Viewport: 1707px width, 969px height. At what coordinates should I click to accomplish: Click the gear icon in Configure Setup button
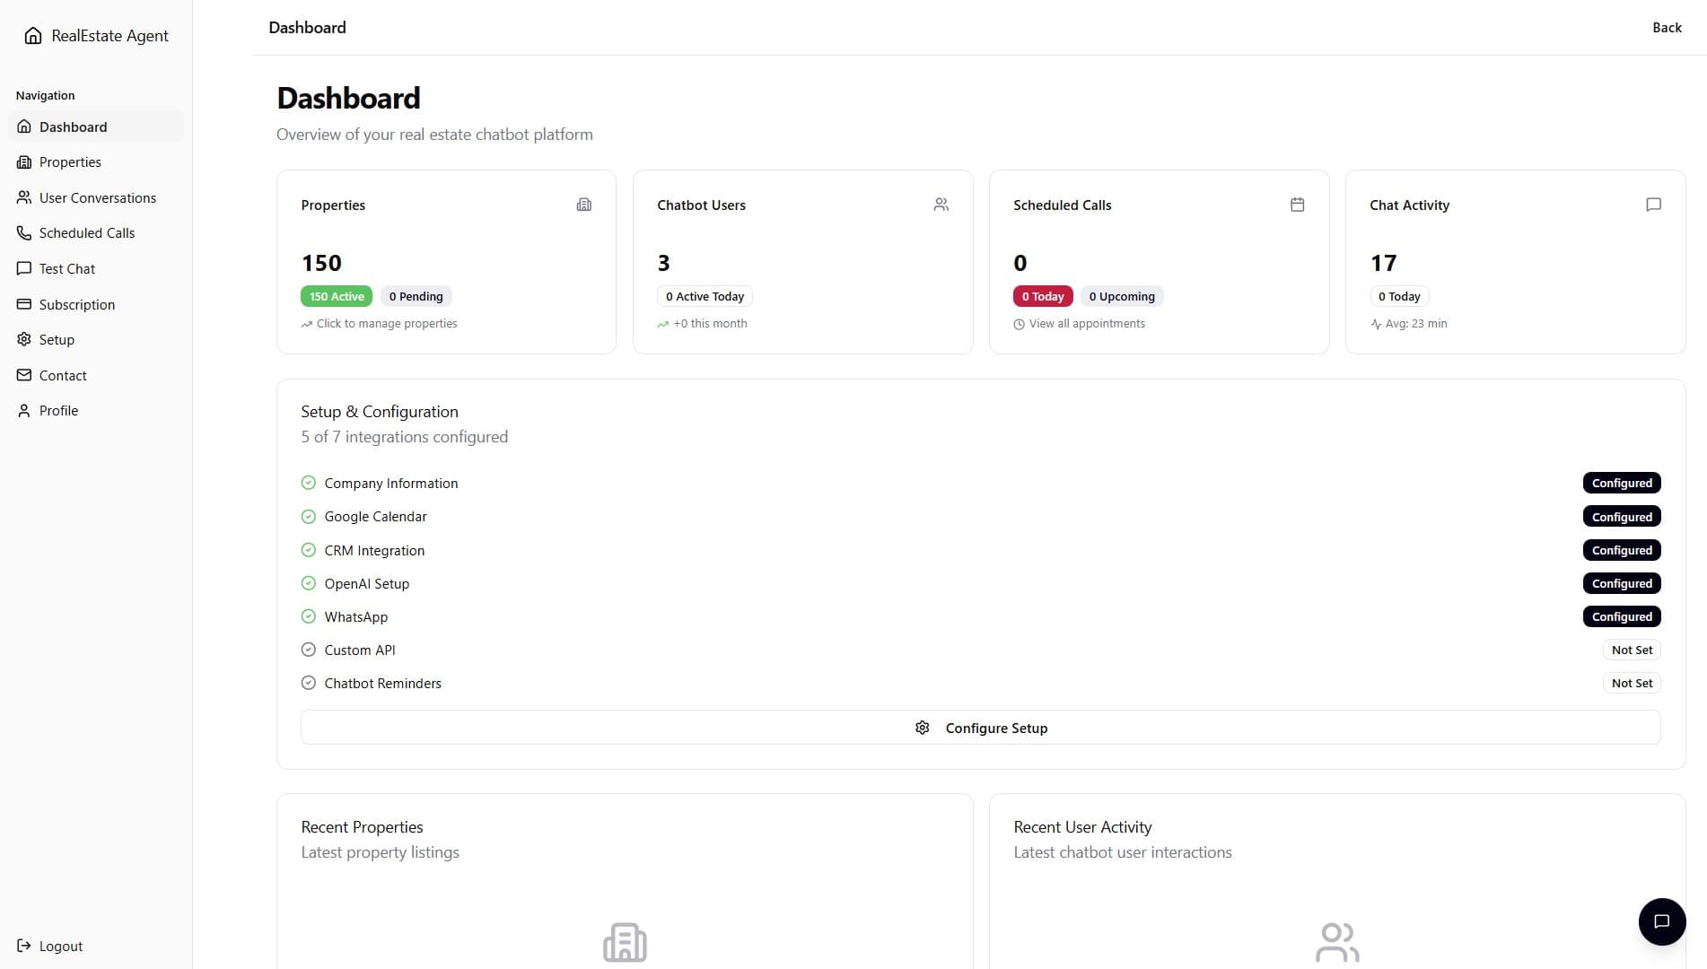(922, 728)
